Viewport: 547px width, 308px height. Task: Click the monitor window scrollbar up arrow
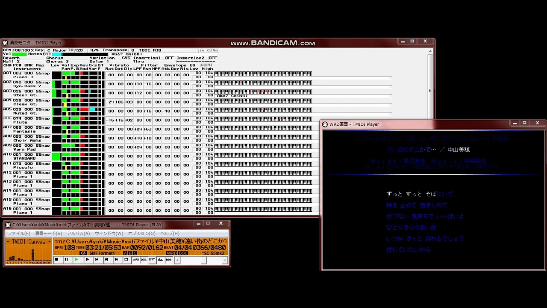[430, 51]
